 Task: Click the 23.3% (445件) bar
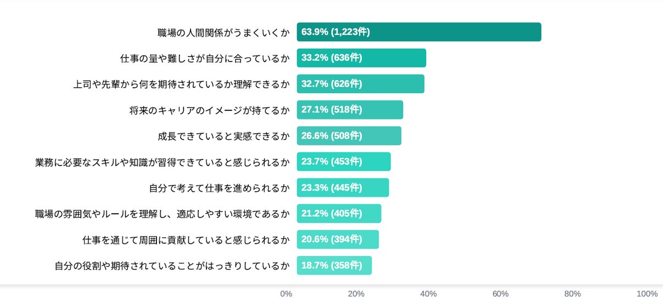point(343,188)
